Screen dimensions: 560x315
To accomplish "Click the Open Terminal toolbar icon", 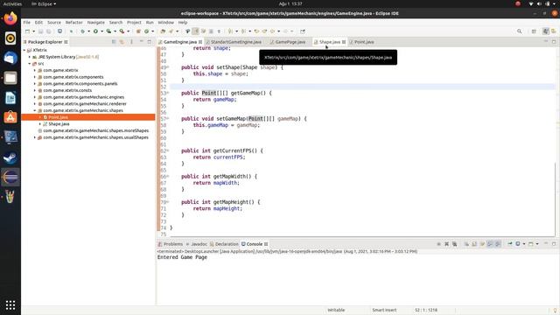I will (x=59, y=31).
